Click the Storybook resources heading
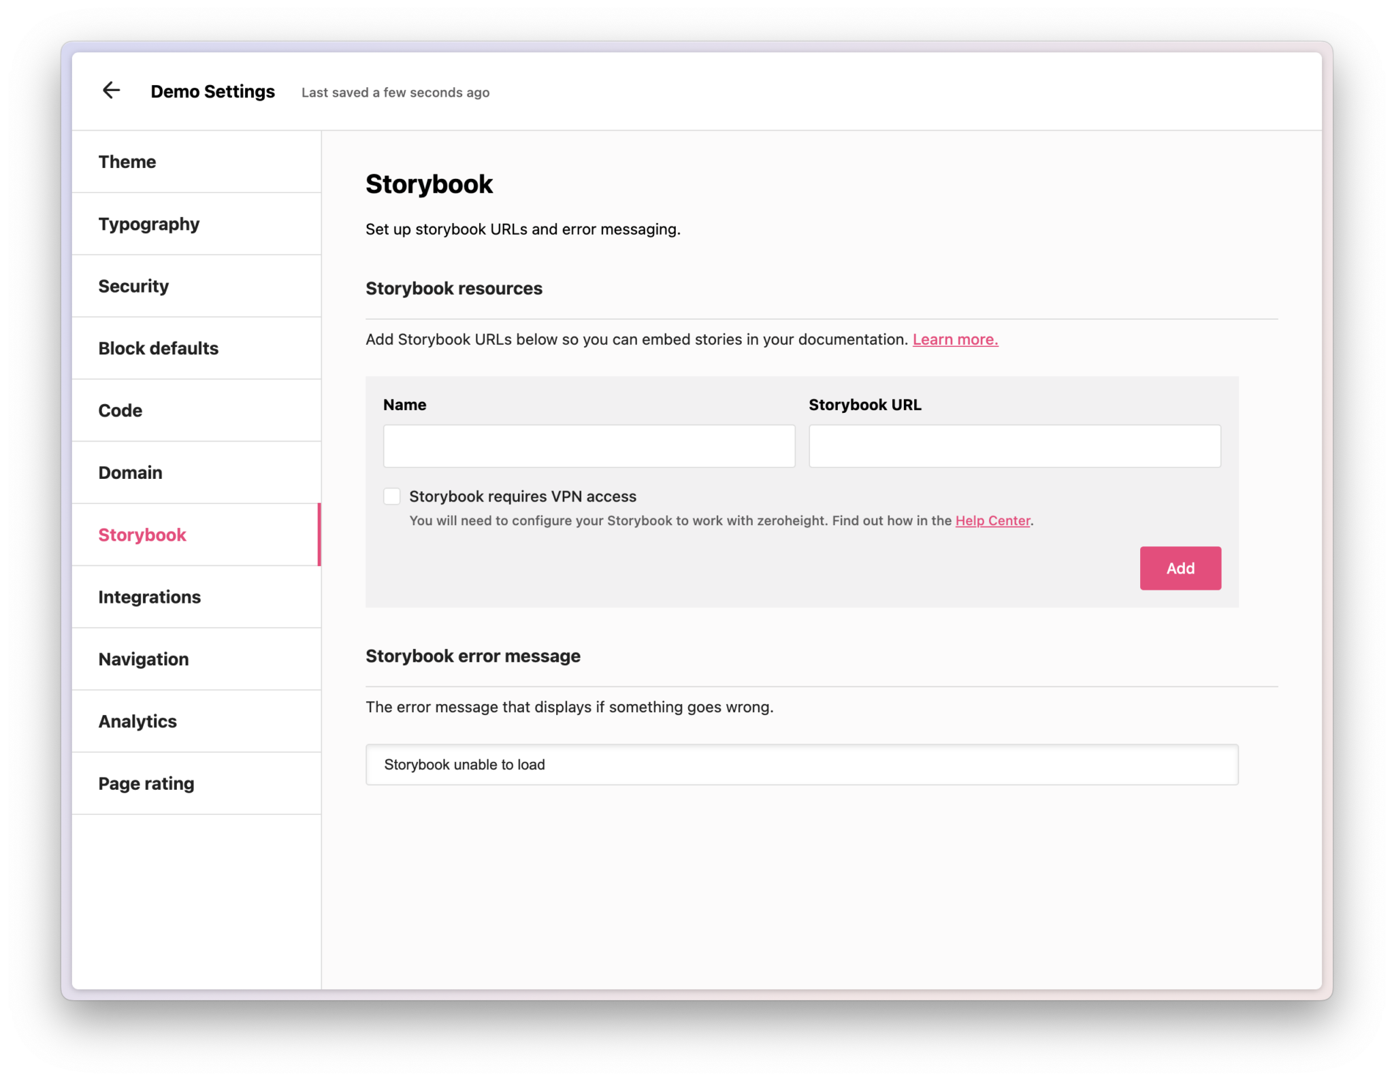The image size is (1394, 1081). (x=454, y=288)
